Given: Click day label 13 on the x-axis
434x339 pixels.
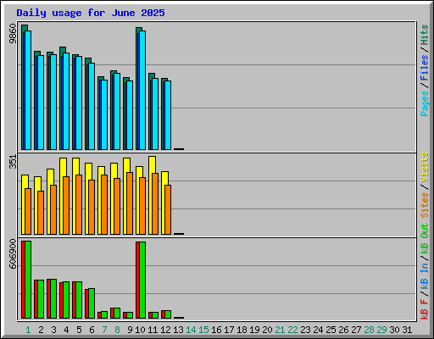Looking at the screenshot, I should 178,330.
